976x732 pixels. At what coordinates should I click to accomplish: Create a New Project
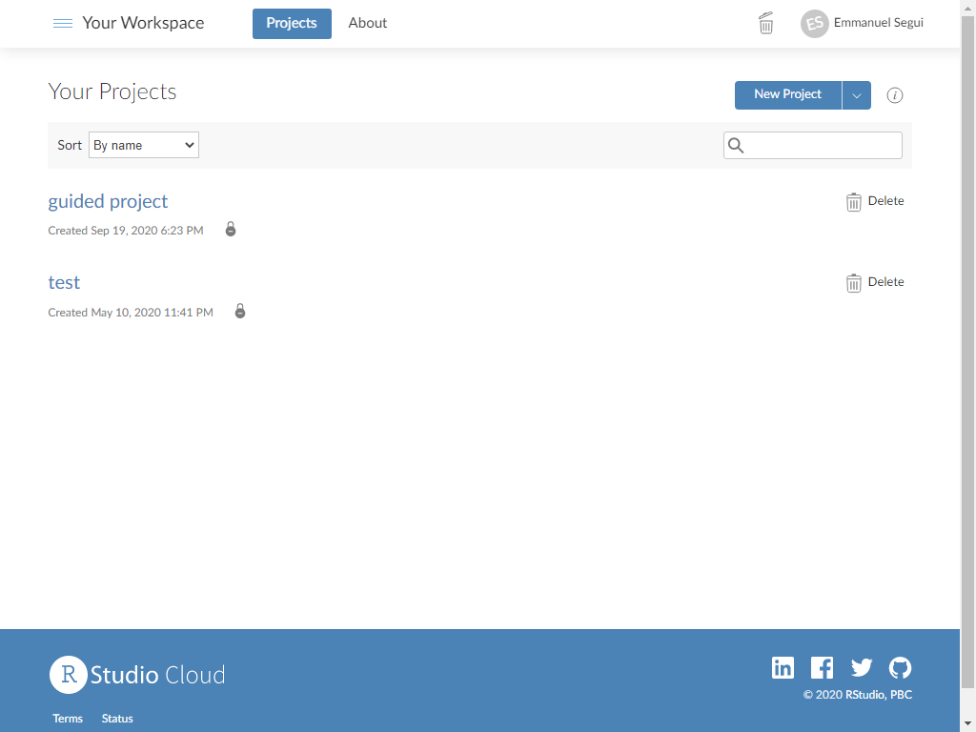(x=787, y=94)
